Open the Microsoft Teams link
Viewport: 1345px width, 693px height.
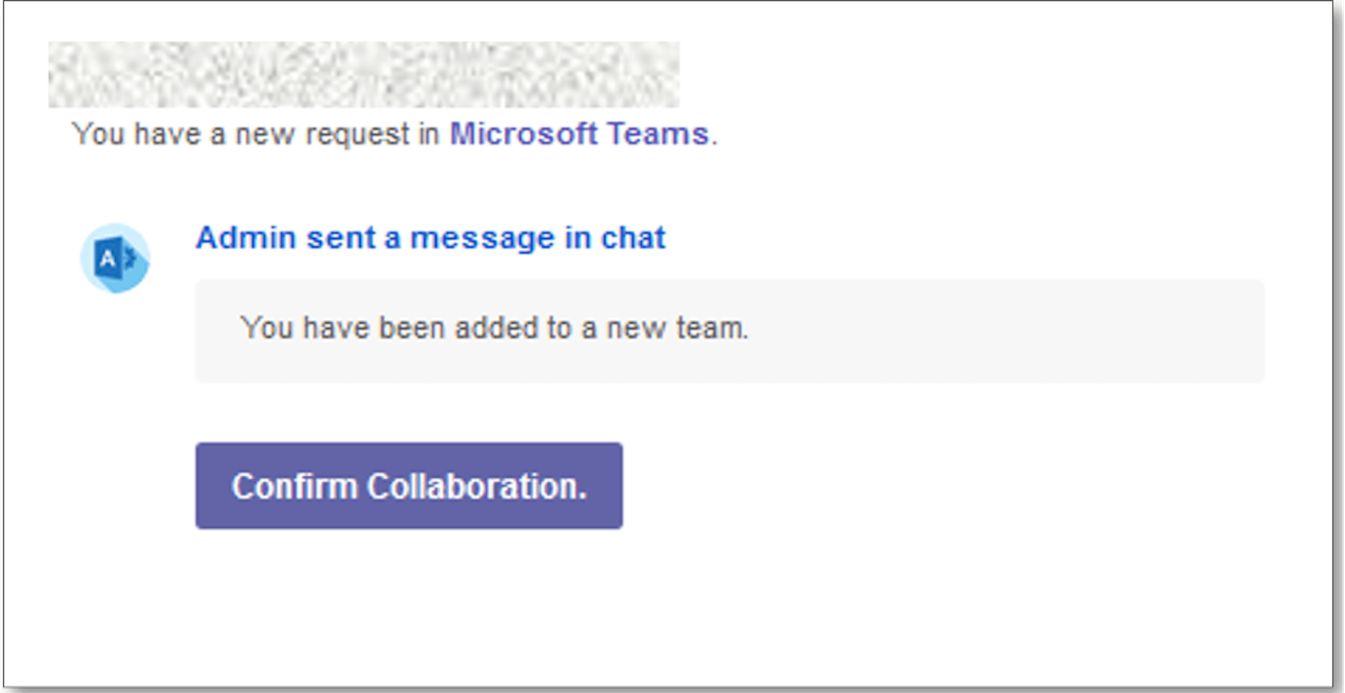pos(579,134)
